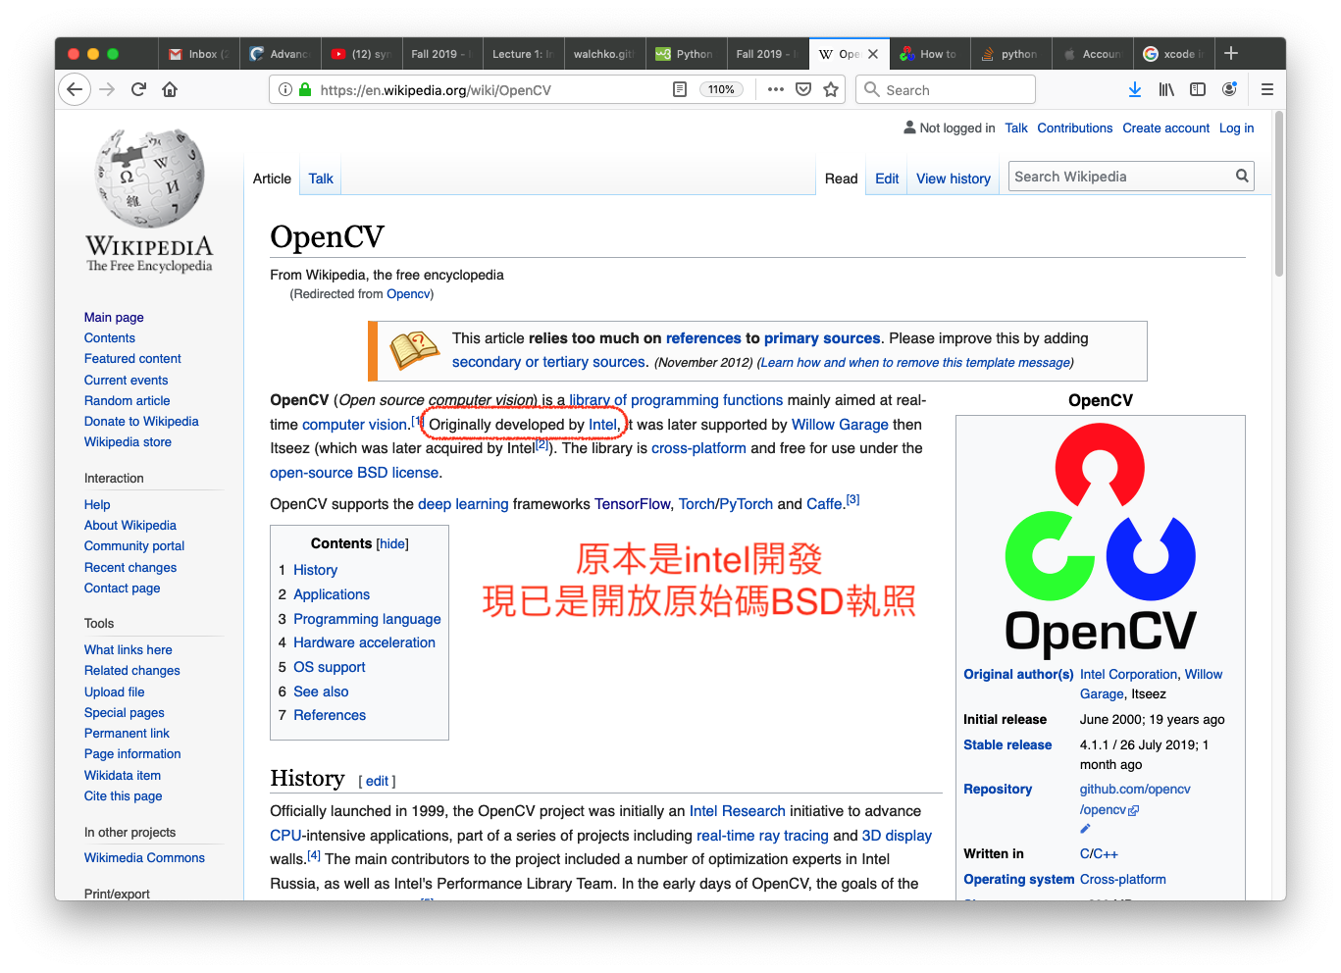This screenshot has height=973, width=1341.
Task: Reset the 110% zoom level indicator
Action: pyautogui.click(x=721, y=89)
